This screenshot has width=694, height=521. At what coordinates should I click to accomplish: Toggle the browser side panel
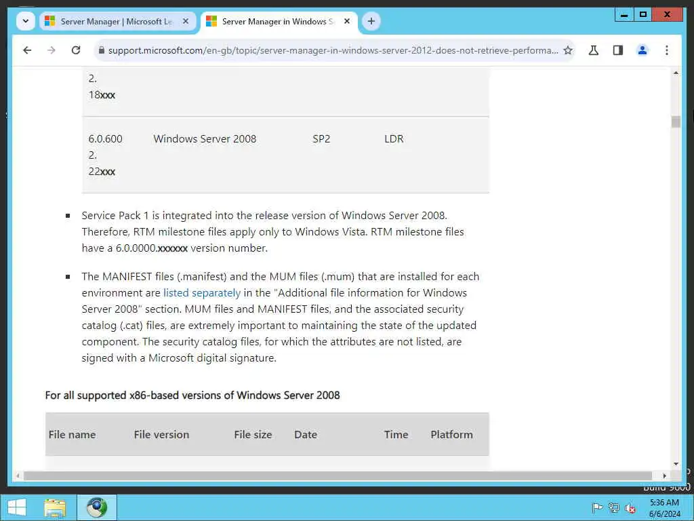(x=618, y=50)
